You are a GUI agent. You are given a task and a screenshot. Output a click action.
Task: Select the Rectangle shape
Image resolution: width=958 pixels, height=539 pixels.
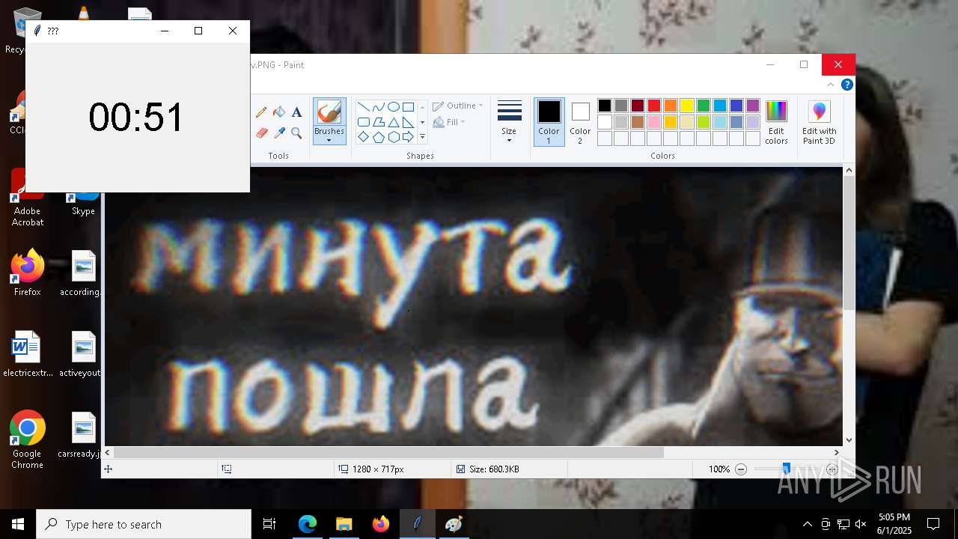pyautogui.click(x=408, y=106)
